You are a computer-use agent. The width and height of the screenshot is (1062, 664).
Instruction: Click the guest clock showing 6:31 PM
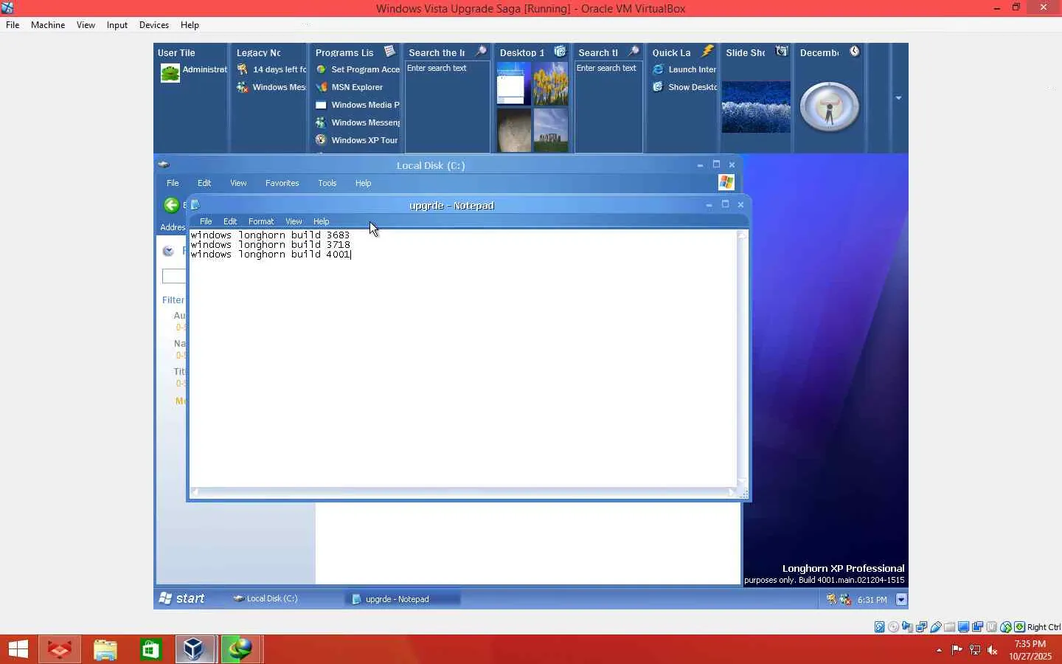872,600
